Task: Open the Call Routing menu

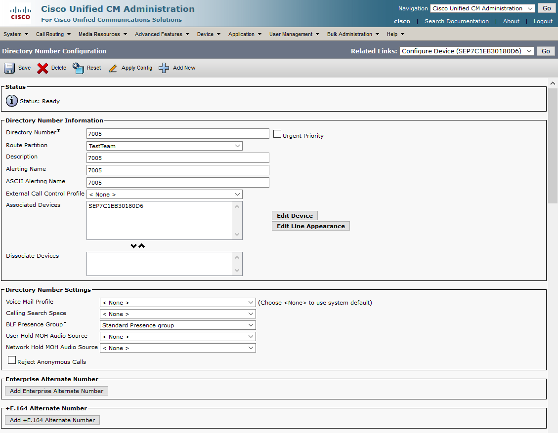Action: click(x=53, y=34)
